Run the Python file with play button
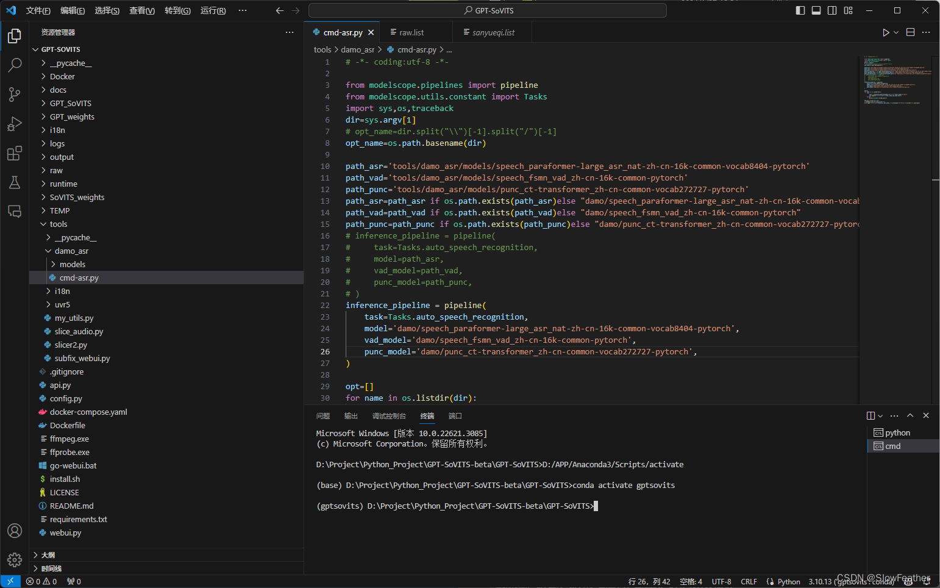The width and height of the screenshot is (940, 588). point(886,32)
